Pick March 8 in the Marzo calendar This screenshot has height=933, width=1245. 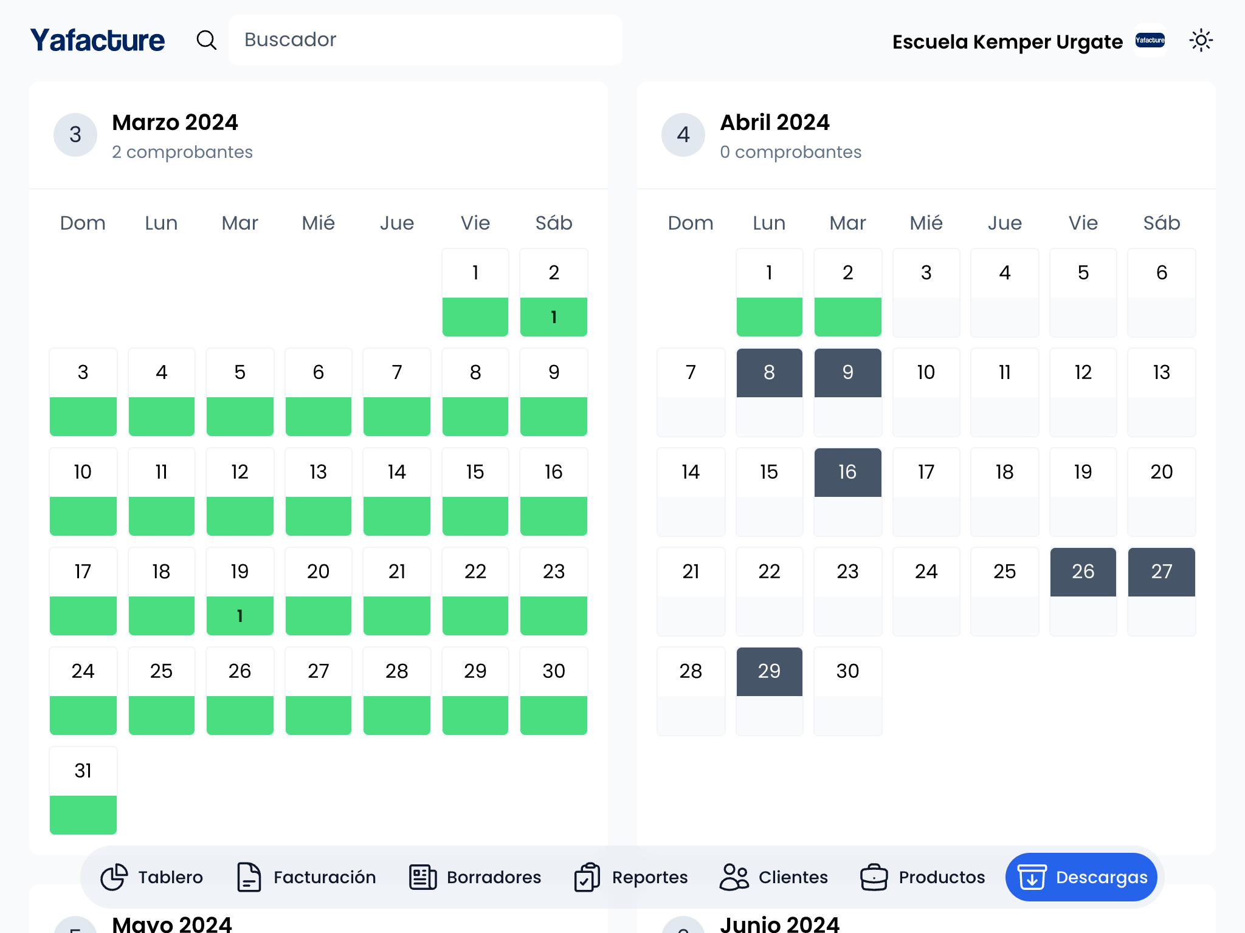point(475,392)
